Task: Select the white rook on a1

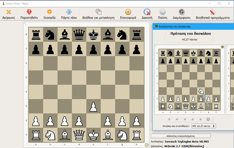Action: (x=36, y=135)
